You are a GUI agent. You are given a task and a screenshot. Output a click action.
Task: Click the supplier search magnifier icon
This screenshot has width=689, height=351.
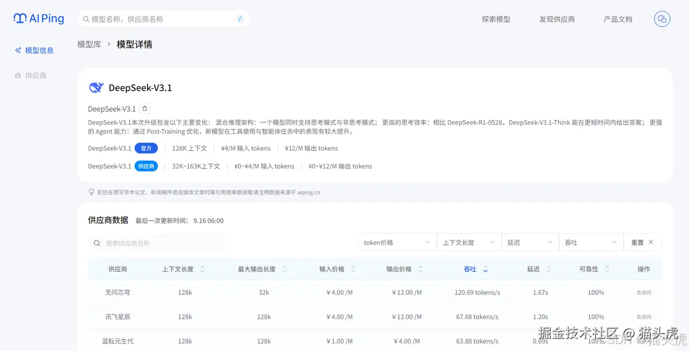tap(97, 243)
